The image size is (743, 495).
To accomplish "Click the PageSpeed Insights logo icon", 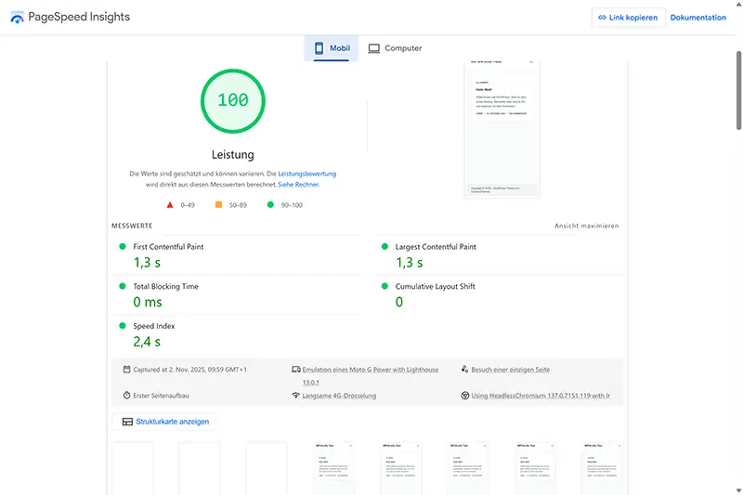I will coord(17,18).
